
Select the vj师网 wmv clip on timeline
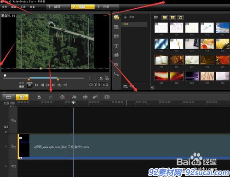point(124,147)
